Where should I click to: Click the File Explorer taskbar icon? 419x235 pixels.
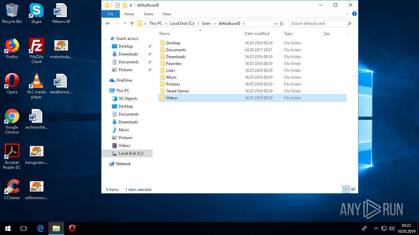(x=56, y=228)
